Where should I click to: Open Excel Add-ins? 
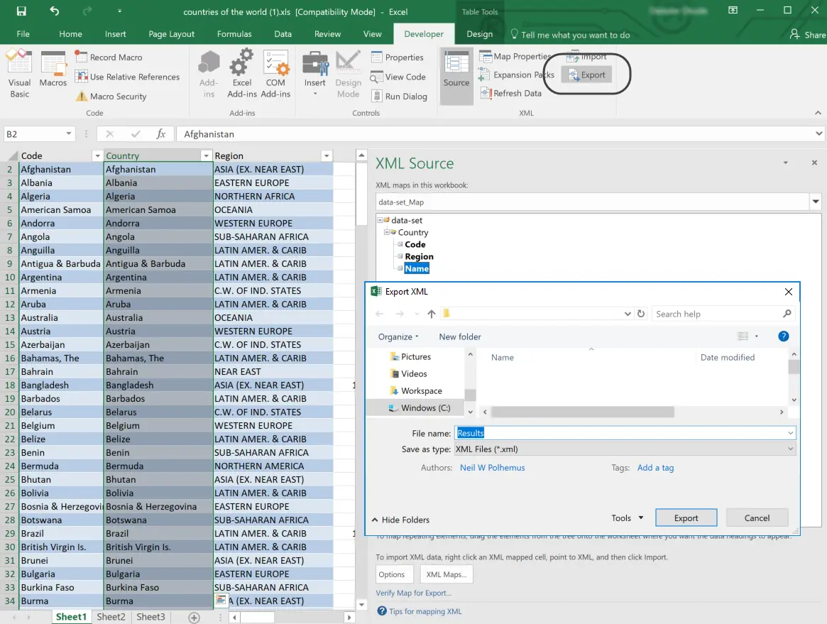pyautogui.click(x=241, y=74)
